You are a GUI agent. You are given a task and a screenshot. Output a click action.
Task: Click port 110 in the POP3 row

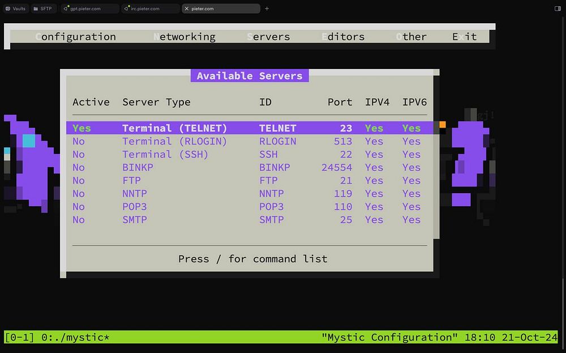click(x=343, y=207)
